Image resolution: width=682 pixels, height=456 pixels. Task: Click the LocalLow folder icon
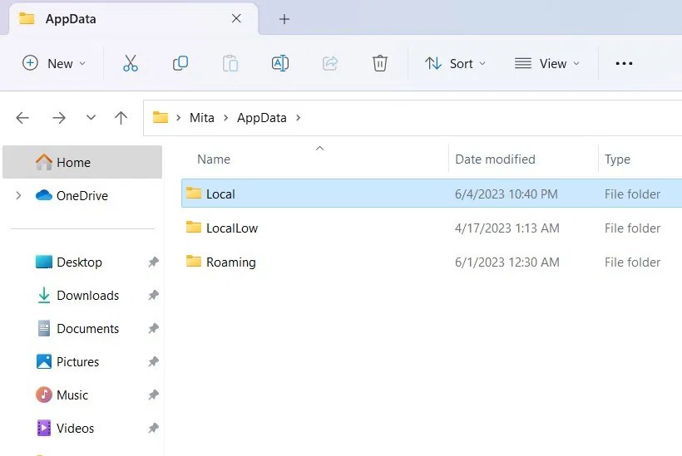coord(194,227)
